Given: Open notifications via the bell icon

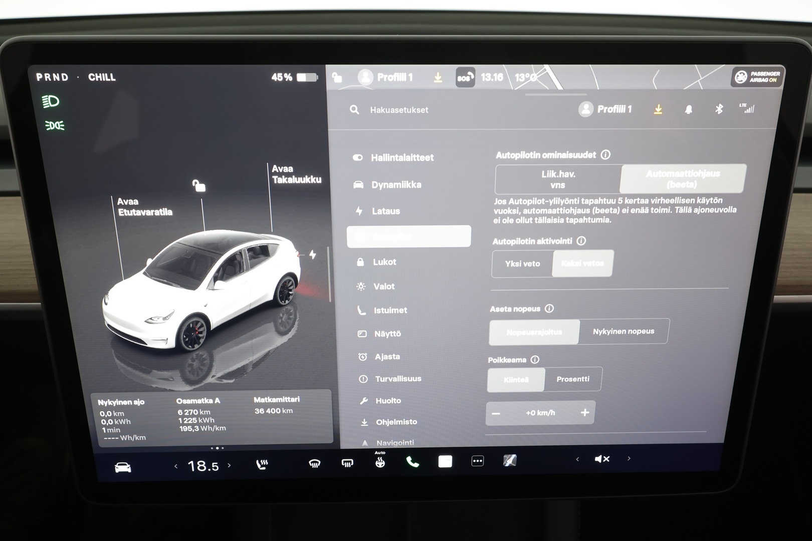Looking at the screenshot, I should 689,108.
